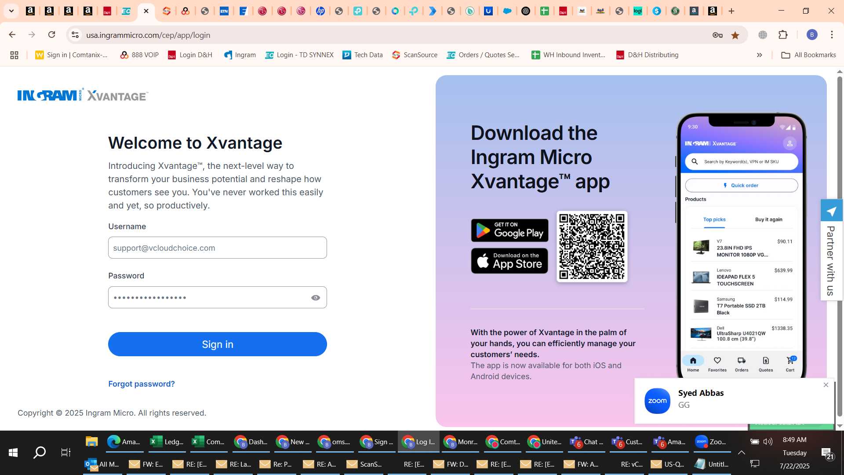
Task: Click the bookmark star icon
Action: (x=735, y=35)
